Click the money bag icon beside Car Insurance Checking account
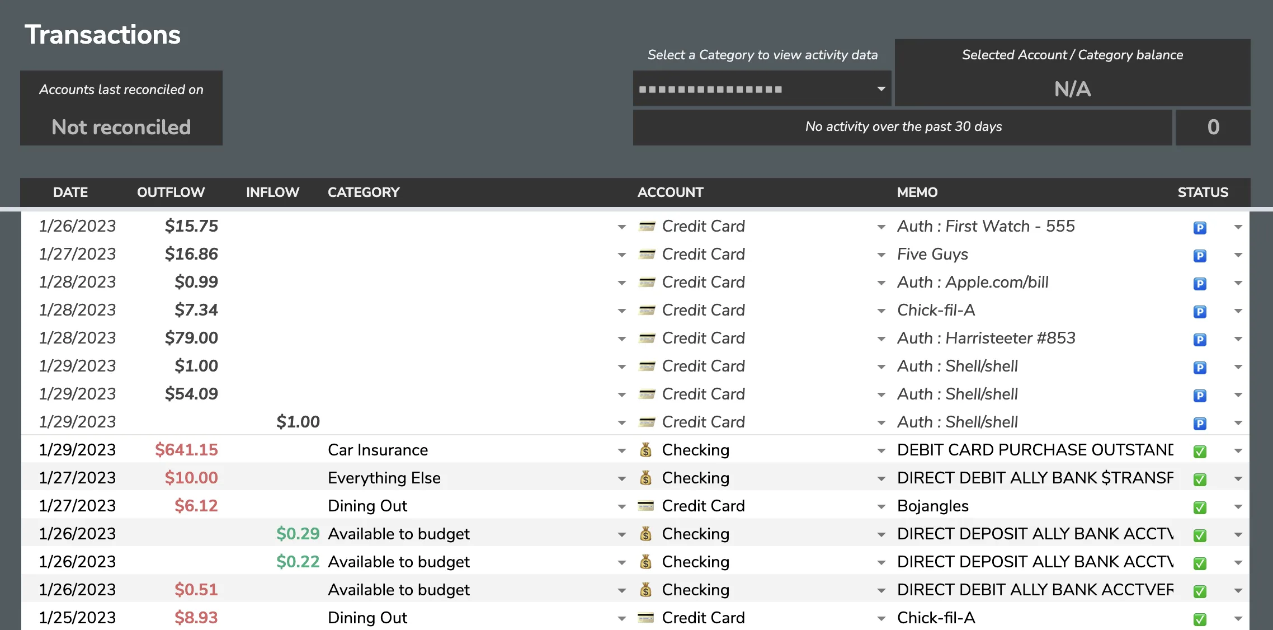The image size is (1273, 630). click(x=647, y=450)
